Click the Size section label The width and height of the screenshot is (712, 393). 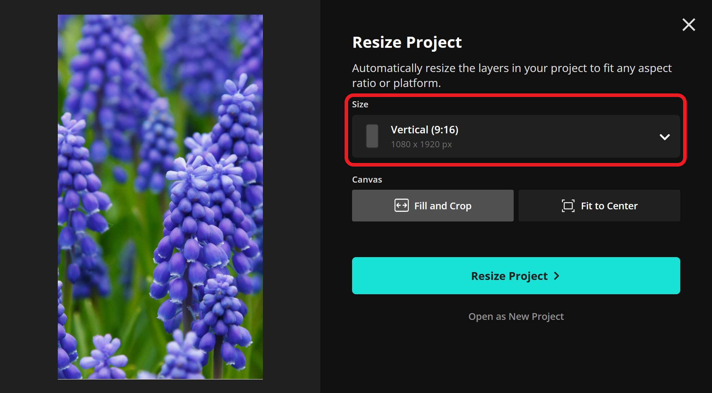360,104
